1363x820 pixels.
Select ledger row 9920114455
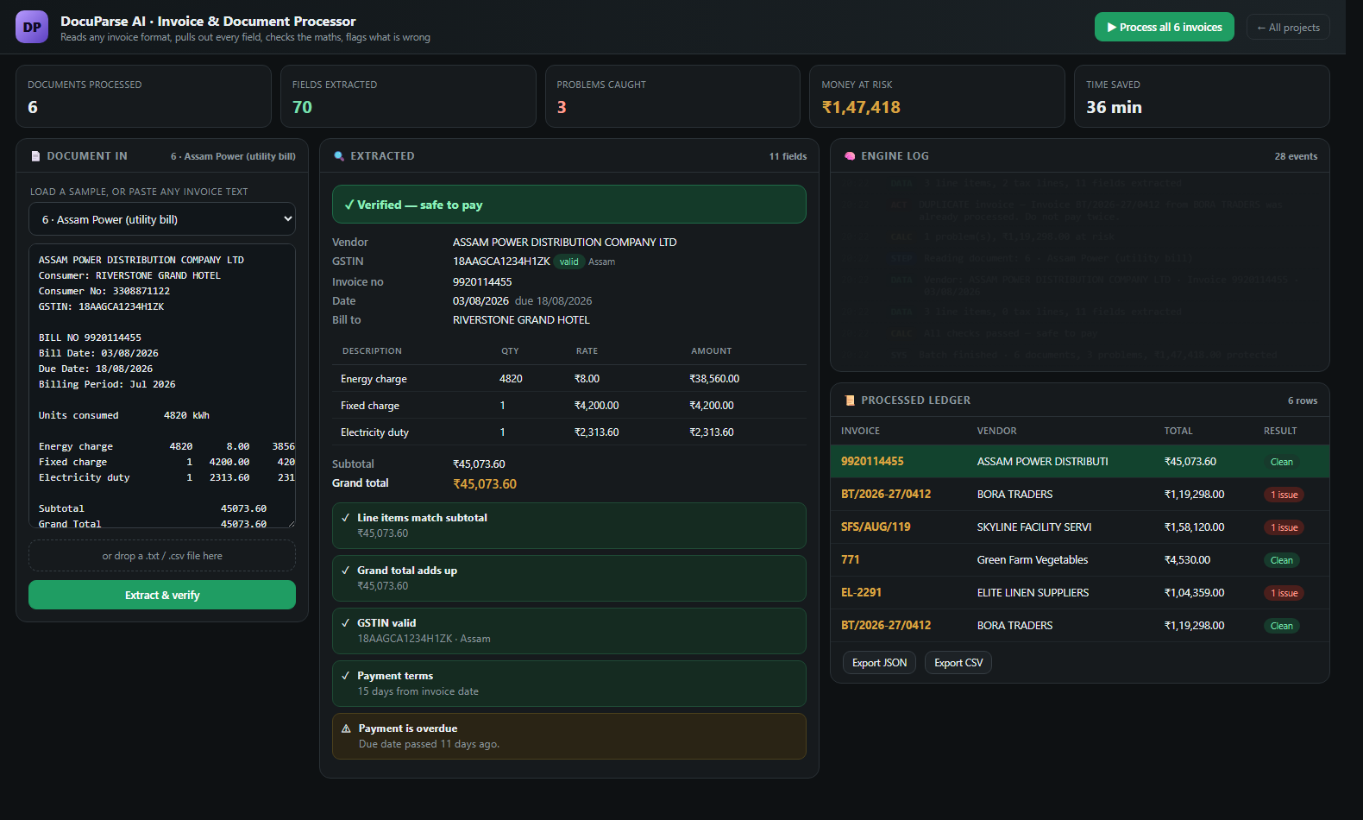point(1079,462)
